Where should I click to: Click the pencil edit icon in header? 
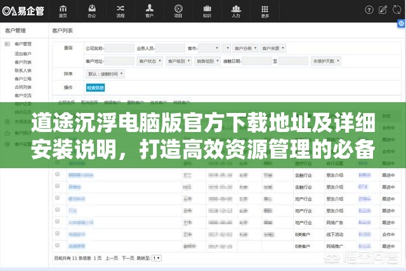coord(383,10)
